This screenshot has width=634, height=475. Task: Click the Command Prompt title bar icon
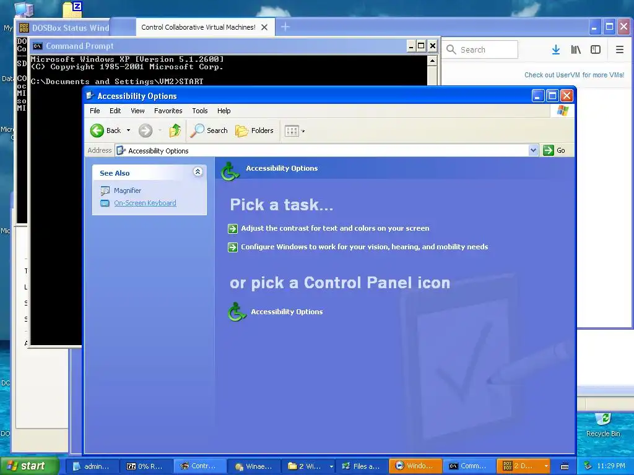click(38, 46)
